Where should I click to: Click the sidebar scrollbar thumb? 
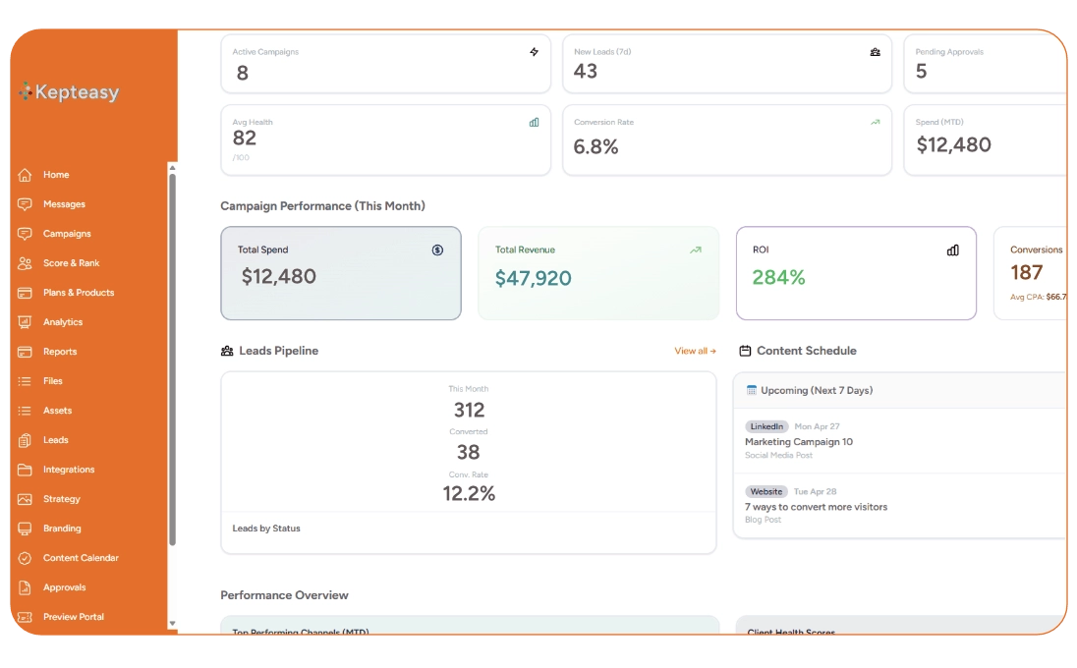[x=172, y=361]
